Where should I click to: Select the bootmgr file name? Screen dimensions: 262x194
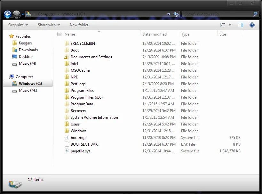(x=78, y=138)
